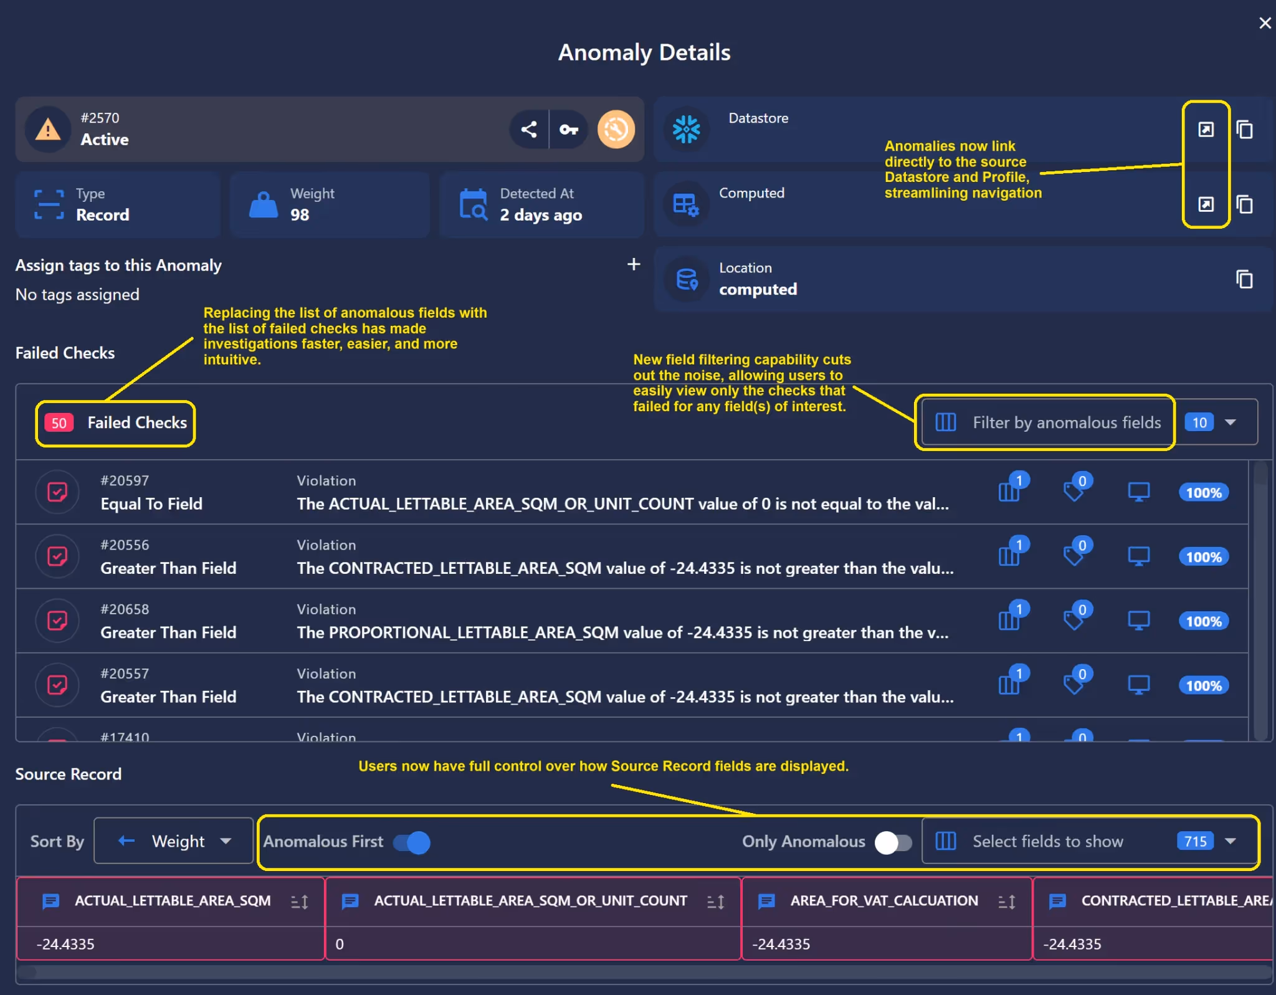This screenshot has height=995, width=1276.
Task: Copy the Location value 'computed'
Action: [x=1244, y=279]
